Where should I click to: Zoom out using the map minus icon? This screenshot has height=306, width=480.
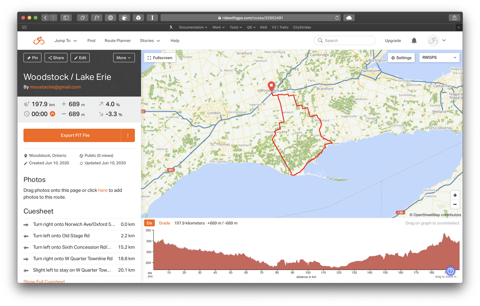point(455,204)
